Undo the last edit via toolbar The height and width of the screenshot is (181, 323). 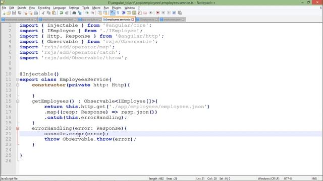click(x=61, y=13)
